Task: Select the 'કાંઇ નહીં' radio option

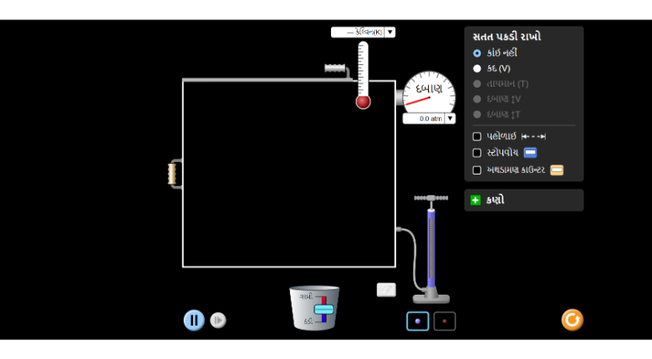Action: tap(477, 53)
